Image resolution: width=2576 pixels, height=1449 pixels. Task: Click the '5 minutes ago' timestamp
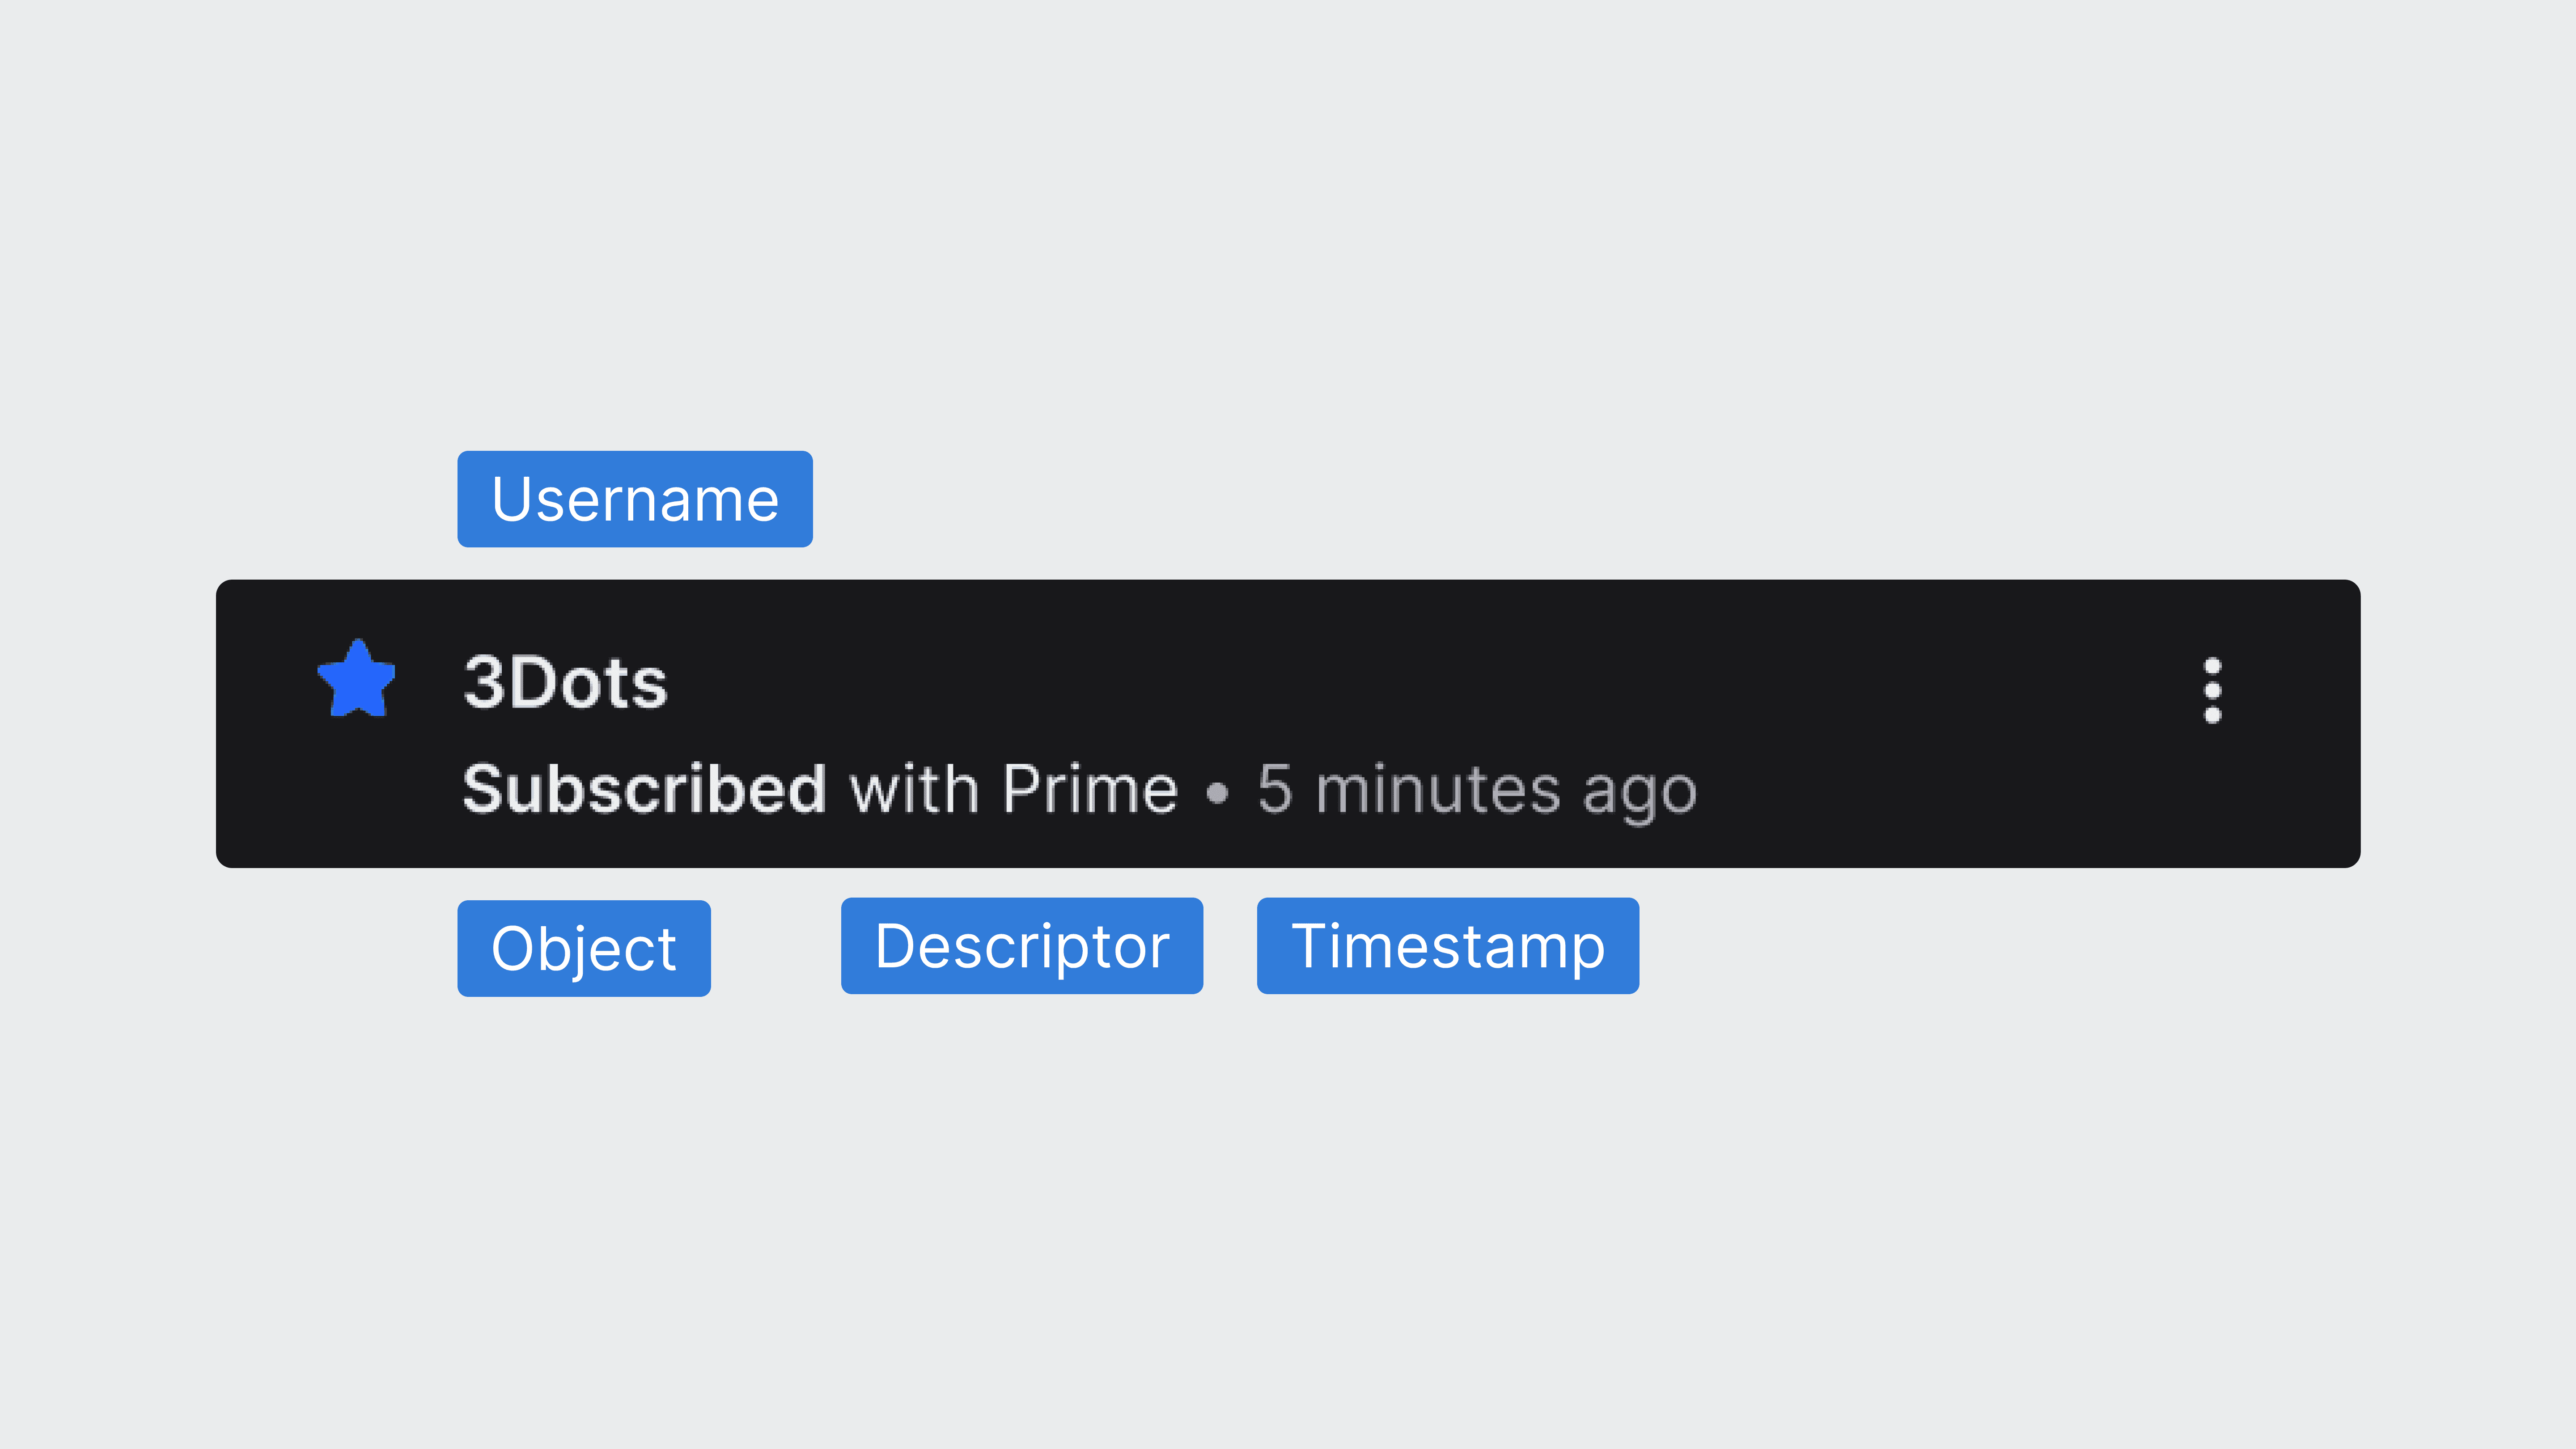1477,791
